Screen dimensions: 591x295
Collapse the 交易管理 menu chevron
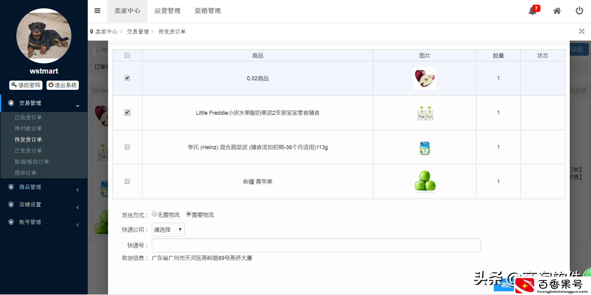click(x=78, y=106)
